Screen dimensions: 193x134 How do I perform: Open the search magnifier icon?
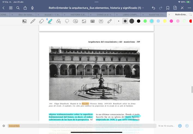click(x=18, y=8)
